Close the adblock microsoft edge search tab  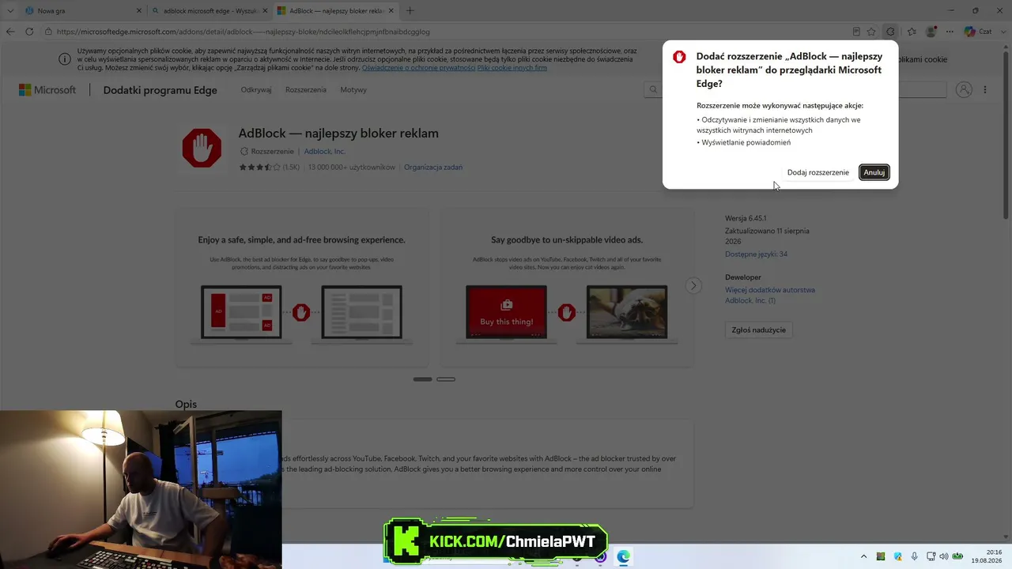264,11
